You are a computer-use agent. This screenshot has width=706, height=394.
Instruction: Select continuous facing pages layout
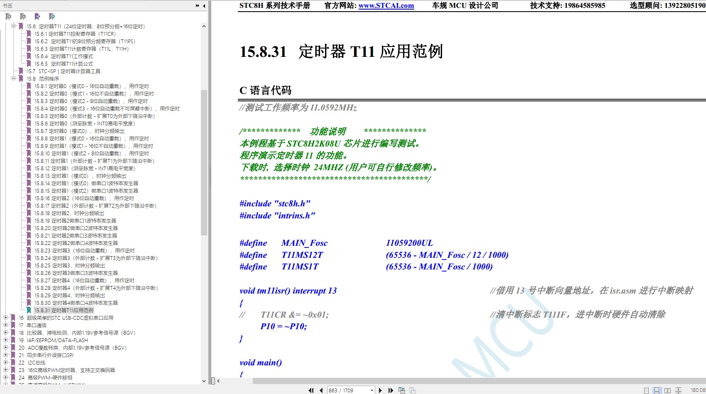[678, 390]
